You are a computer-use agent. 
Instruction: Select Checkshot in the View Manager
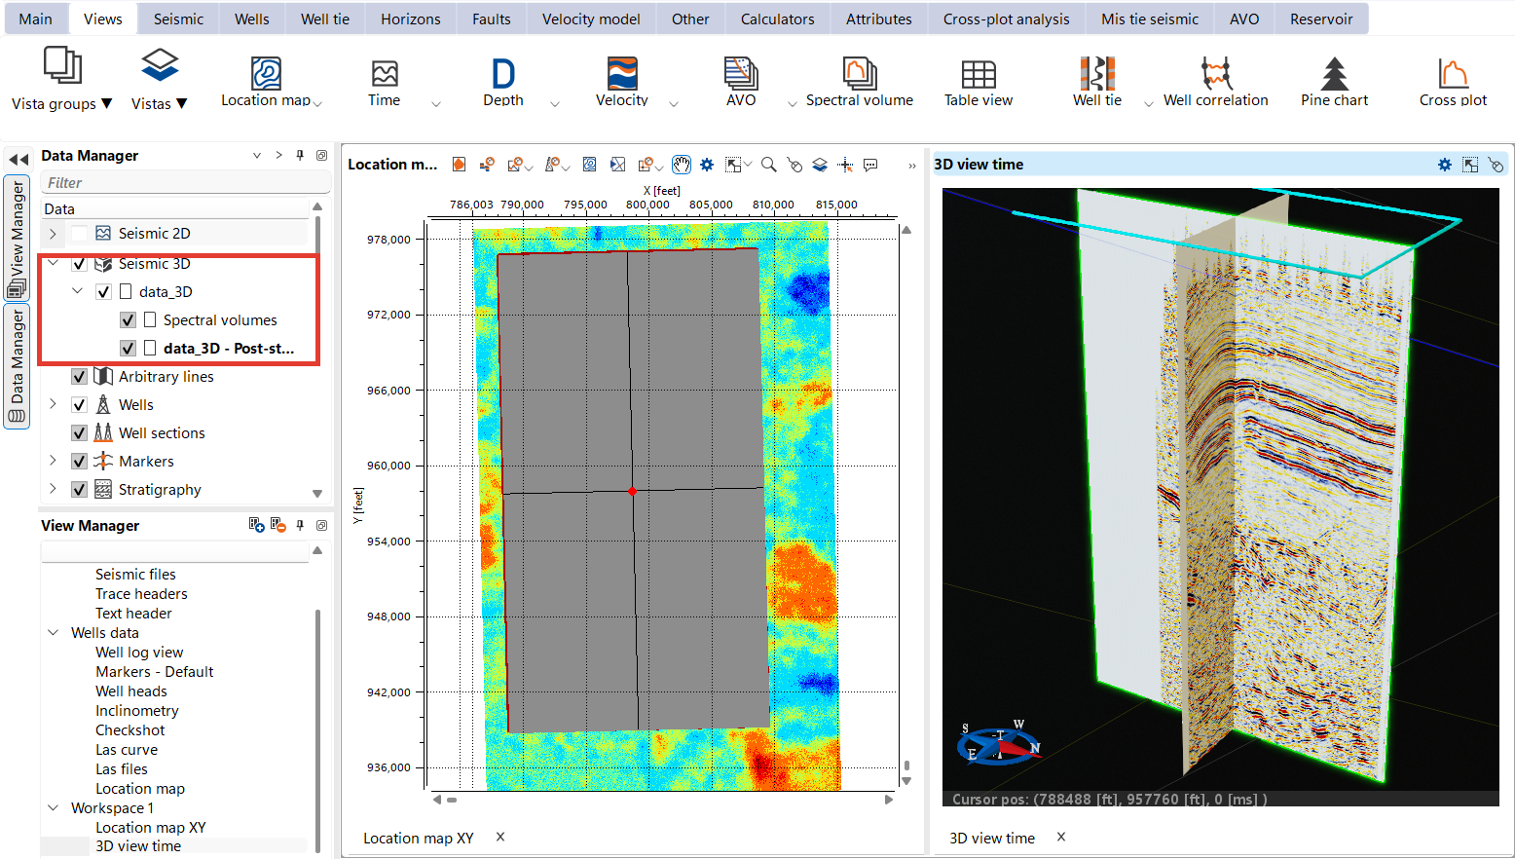(129, 729)
